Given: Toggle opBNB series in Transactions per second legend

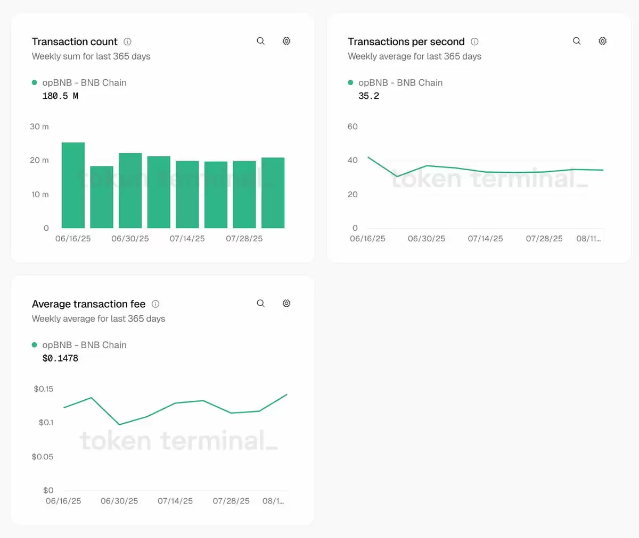Looking at the screenshot, I should click(395, 82).
